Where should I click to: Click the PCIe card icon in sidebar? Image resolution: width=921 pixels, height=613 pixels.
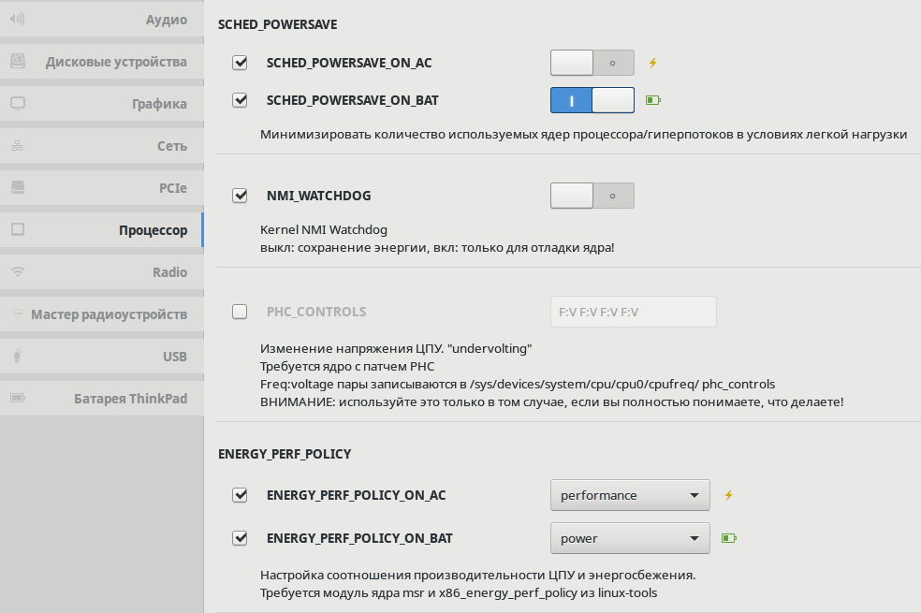pyautogui.click(x=18, y=187)
